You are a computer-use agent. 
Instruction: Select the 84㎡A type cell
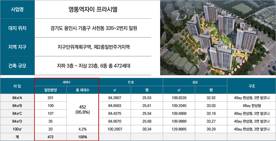point(17,98)
